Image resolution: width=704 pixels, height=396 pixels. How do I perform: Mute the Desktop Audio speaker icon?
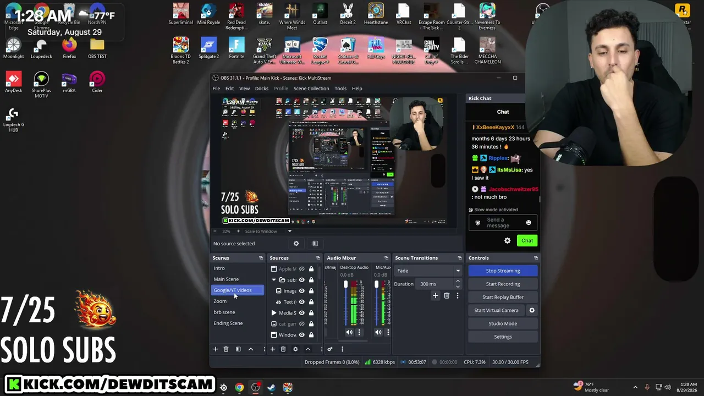349,332
